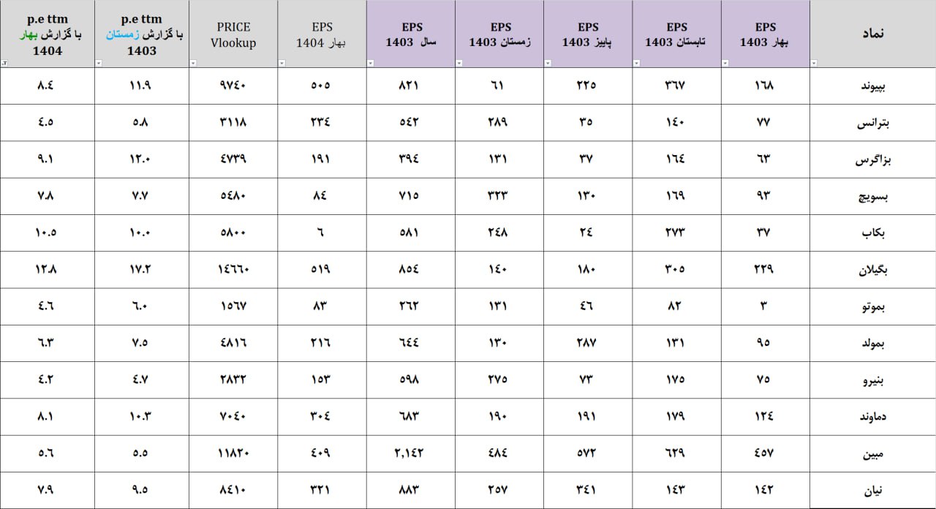Select the بگیلان price cell 14660

click(233, 269)
